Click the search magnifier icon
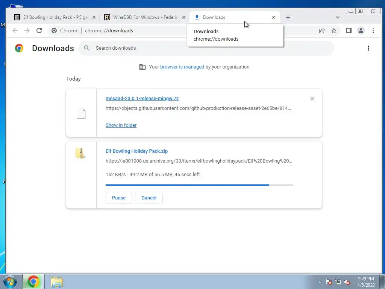The image size is (385, 289). [87, 48]
